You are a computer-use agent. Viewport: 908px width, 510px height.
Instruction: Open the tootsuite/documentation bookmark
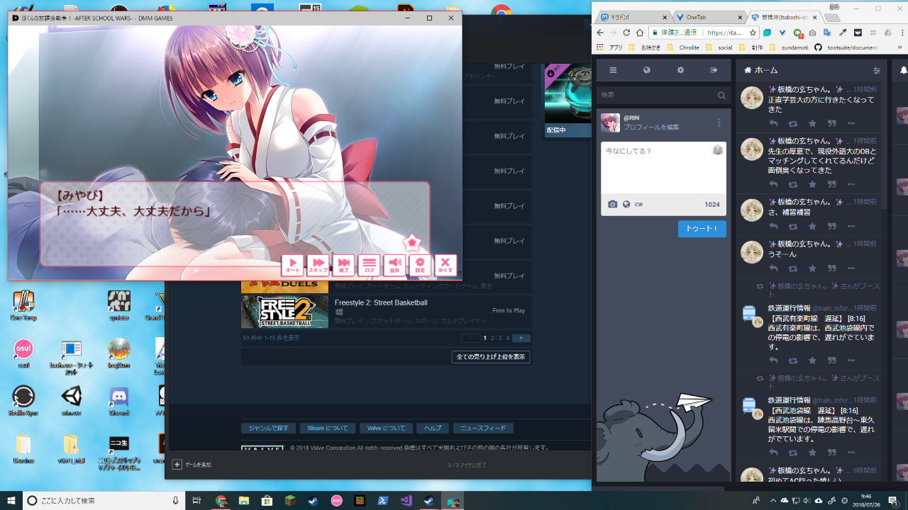click(x=848, y=47)
